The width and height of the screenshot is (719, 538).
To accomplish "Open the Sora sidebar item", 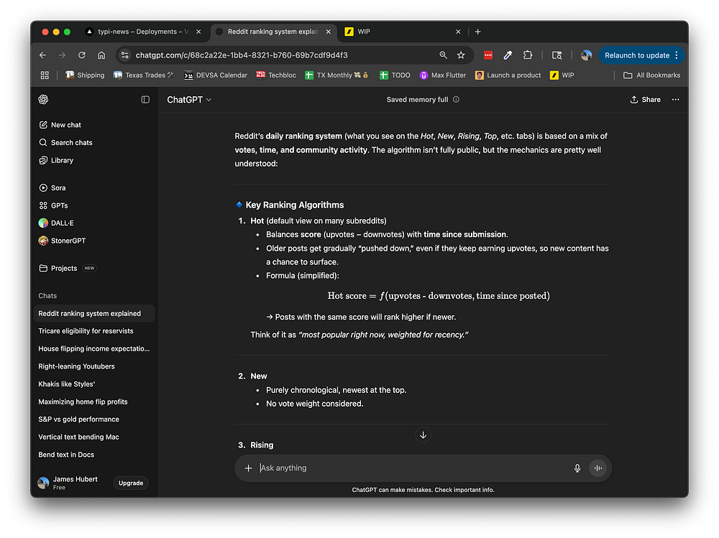I will pos(58,187).
